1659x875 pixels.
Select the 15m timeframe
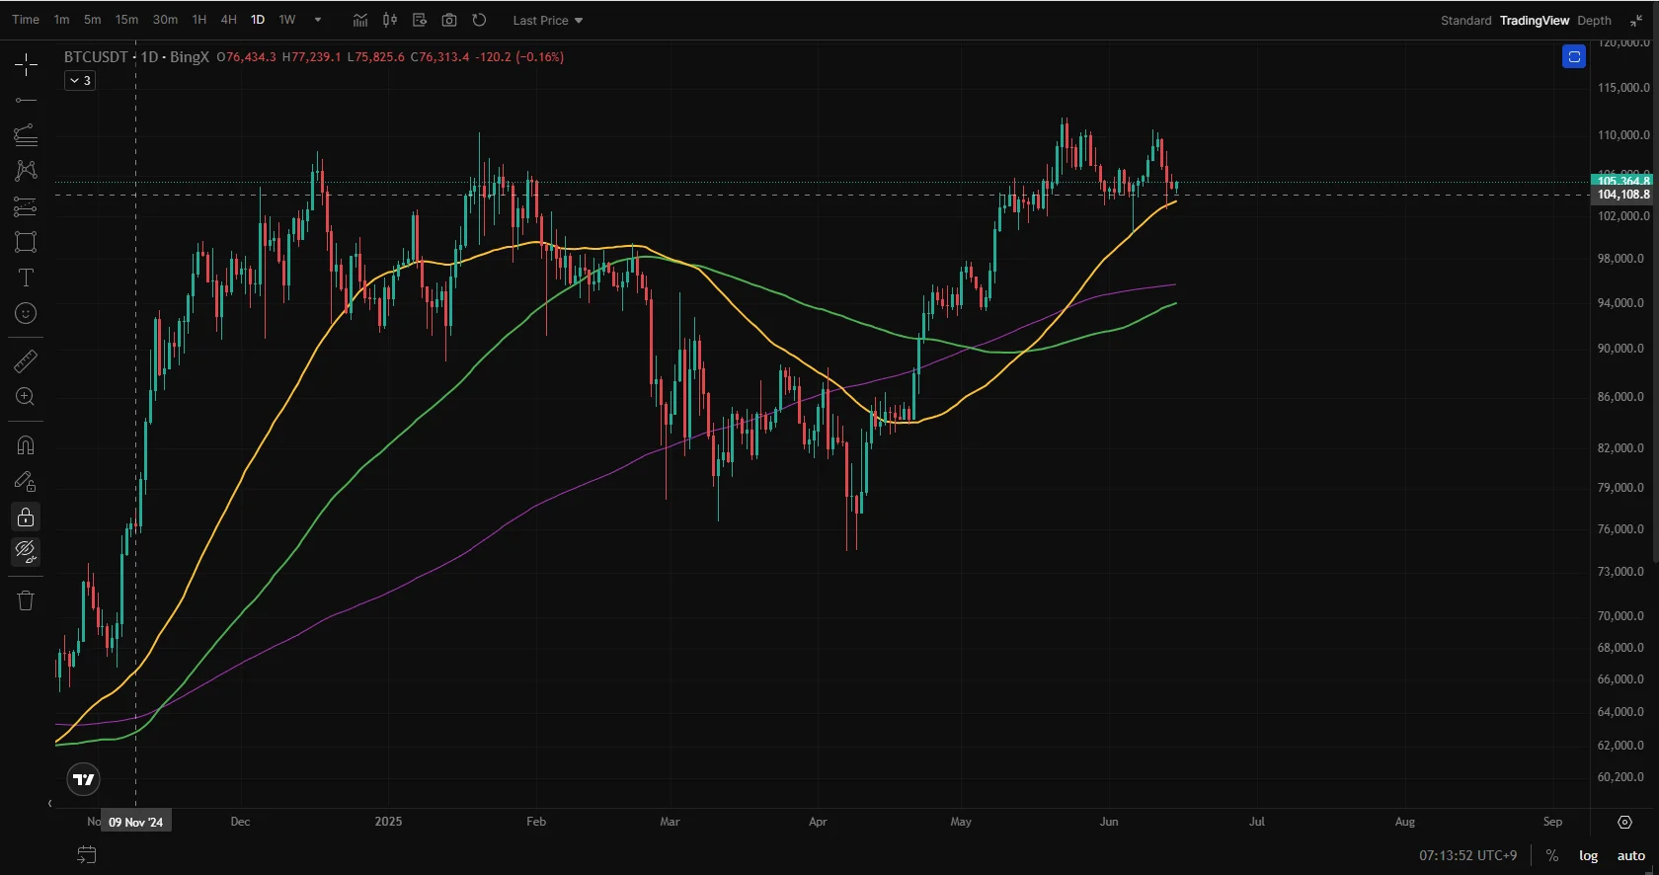(126, 20)
